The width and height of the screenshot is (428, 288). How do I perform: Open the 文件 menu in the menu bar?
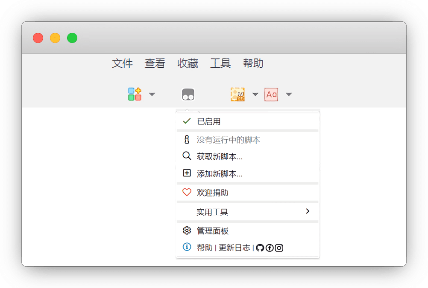122,63
